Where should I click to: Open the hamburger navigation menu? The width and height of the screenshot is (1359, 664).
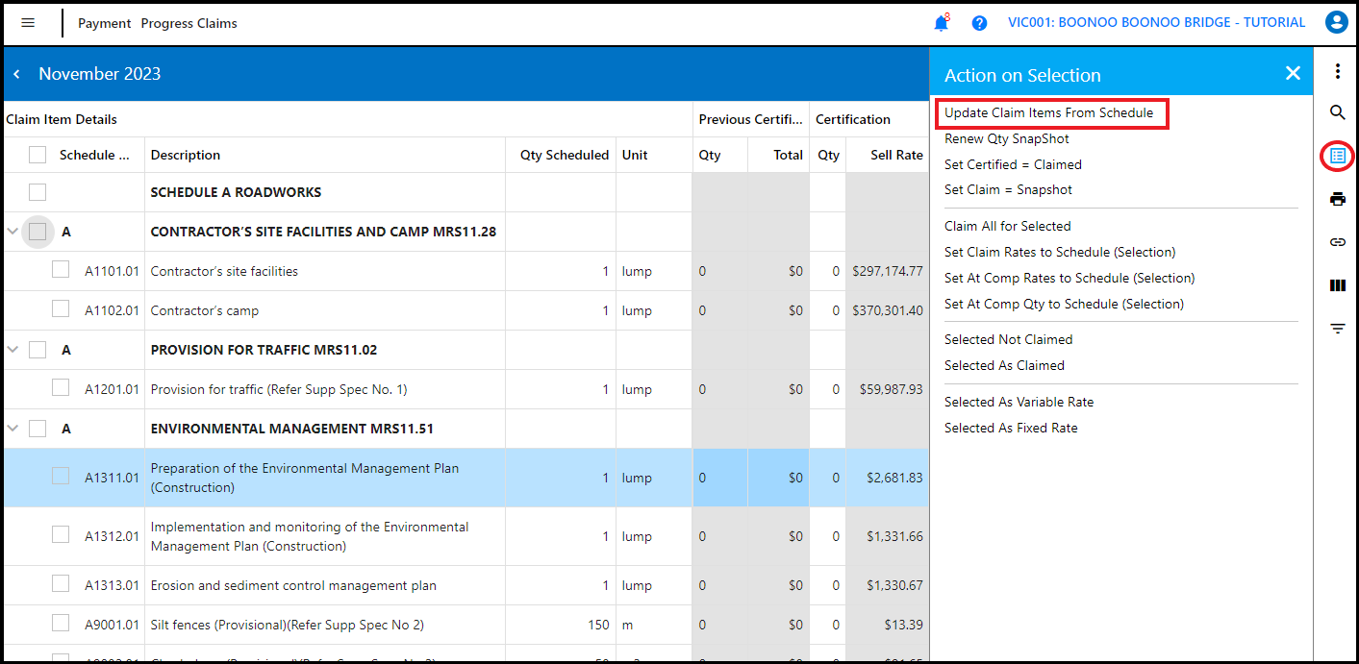pyautogui.click(x=28, y=23)
